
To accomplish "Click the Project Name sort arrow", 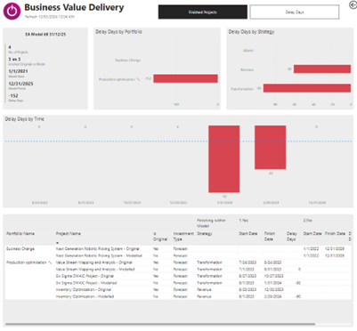I will click(57, 243).
